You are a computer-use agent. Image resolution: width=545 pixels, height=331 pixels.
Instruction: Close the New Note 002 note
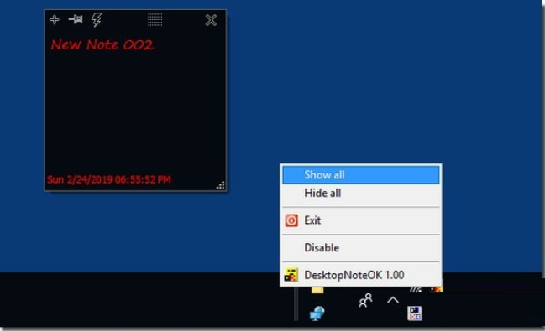pos(211,20)
